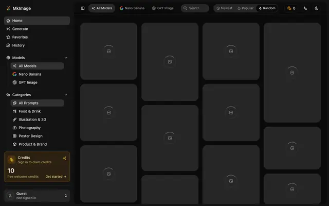Click the Generate sparkle icon in sidebar

tap(8, 29)
